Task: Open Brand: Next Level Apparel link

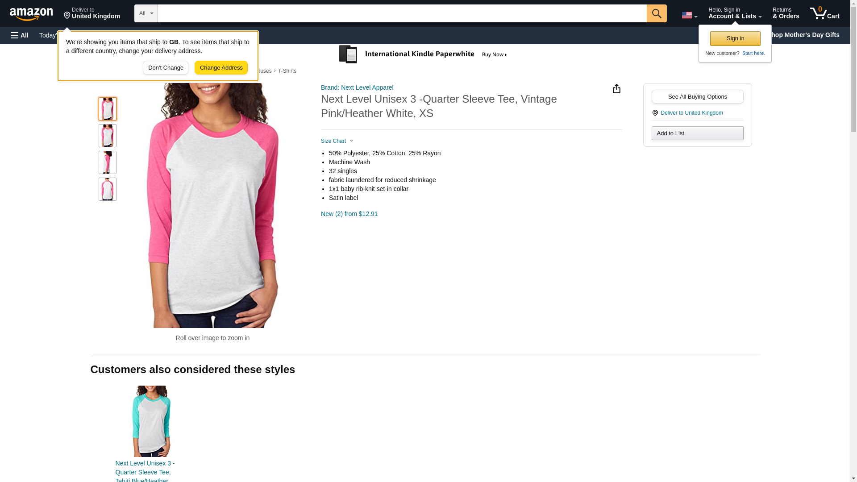Action: (x=357, y=87)
